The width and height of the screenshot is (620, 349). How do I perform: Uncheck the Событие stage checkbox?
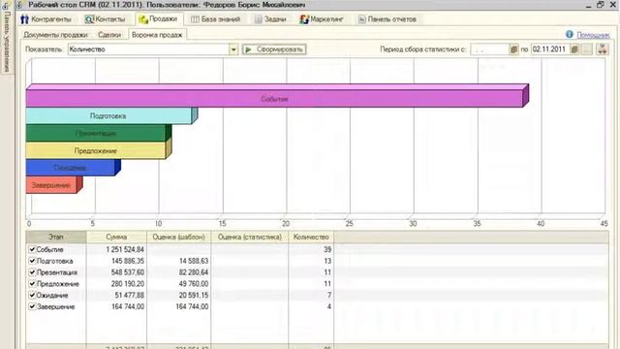point(32,249)
